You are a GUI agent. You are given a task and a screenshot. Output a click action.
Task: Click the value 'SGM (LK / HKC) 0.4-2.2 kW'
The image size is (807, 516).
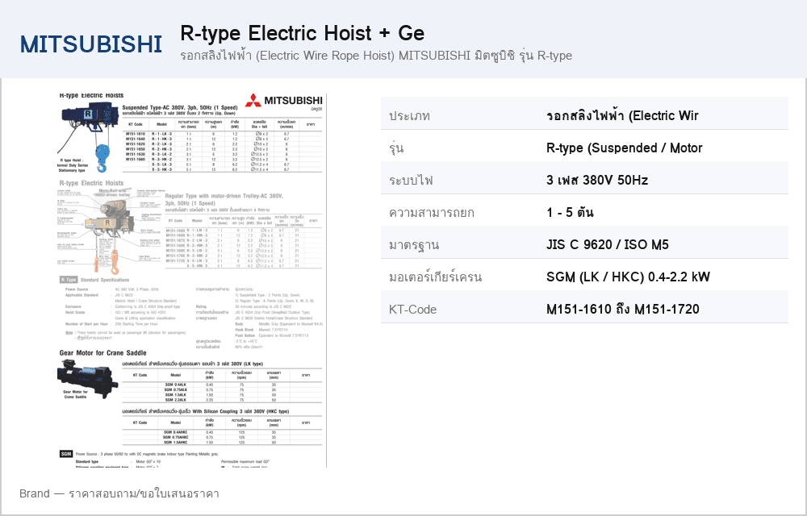point(628,277)
